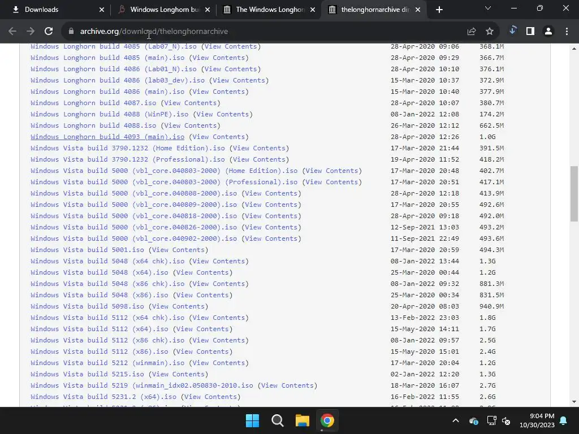Click the 940.9M size for build 5098
Screen dimensions: 579x434
pyautogui.click(x=491, y=306)
